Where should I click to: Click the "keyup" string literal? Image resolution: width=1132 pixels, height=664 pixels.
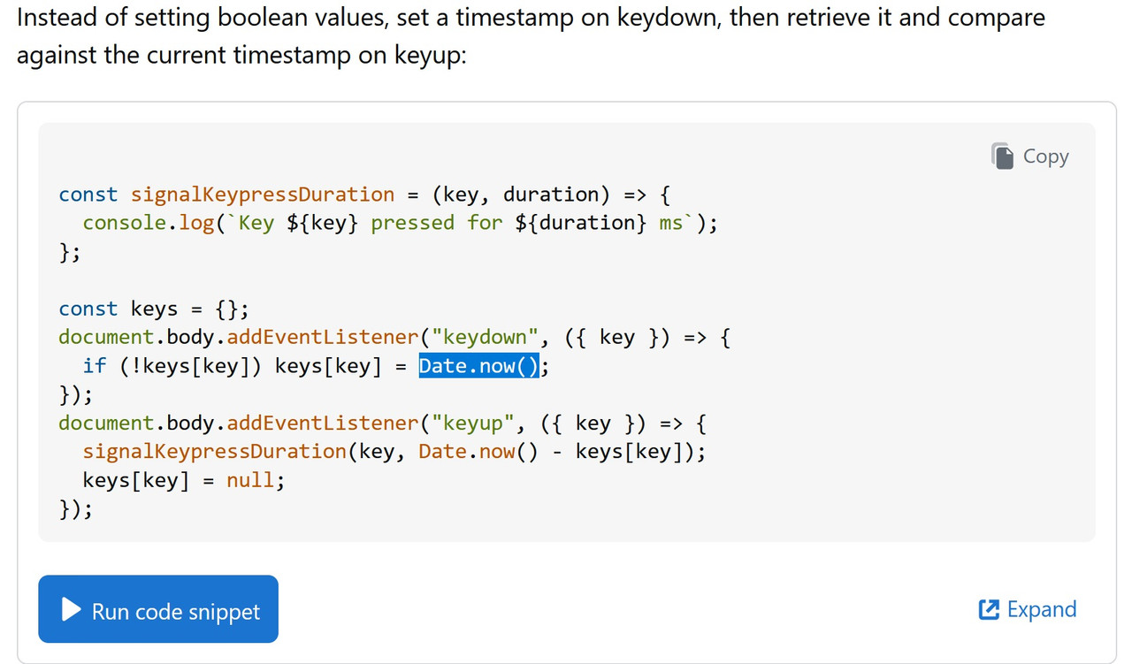point(473,423)
